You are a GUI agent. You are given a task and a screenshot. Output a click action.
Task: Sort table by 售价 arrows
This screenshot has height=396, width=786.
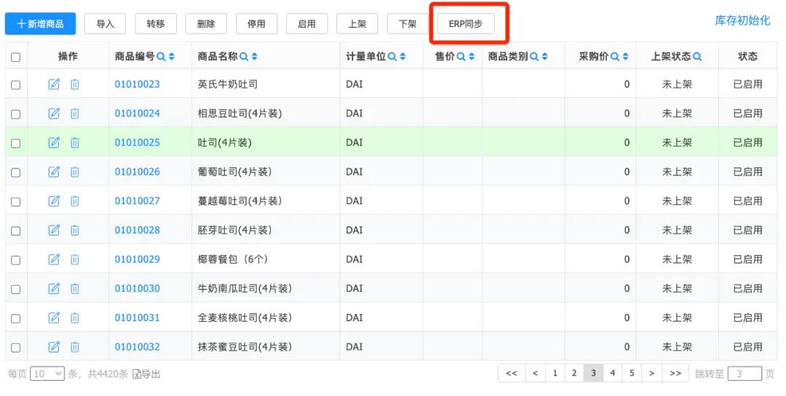[x=471, y=57]
